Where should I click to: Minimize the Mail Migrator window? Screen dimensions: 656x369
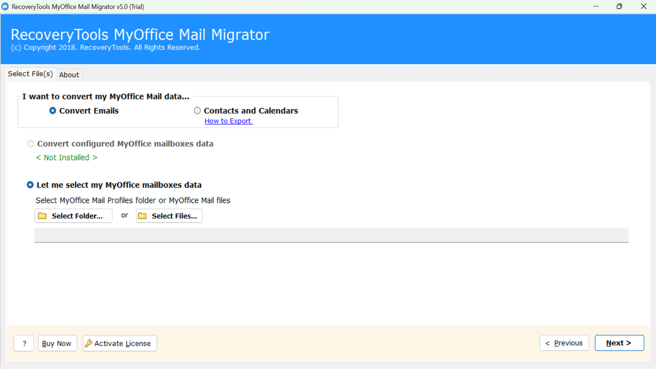point(596,7)
